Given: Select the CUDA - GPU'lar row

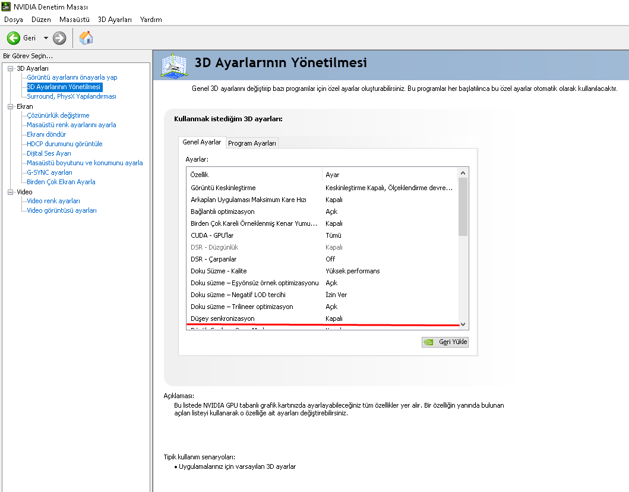Looking at the screenshot, I should click(x=322, y=235).
